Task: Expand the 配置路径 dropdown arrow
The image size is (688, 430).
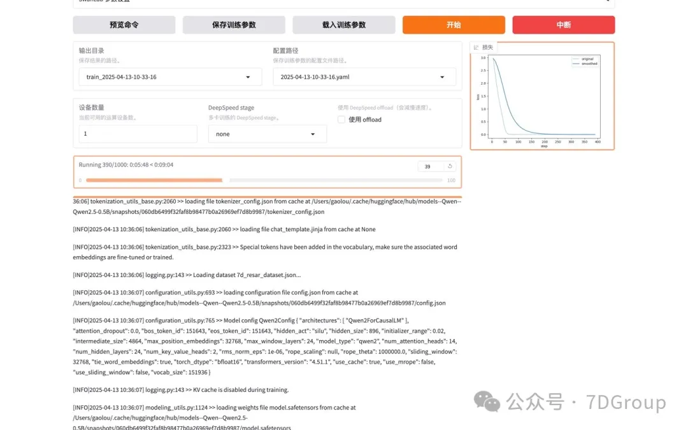Action: pyautogui.click(x=442, y=77)
